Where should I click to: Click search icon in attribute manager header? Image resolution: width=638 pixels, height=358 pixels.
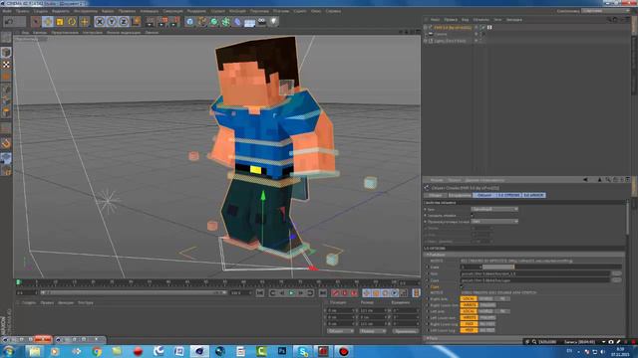click(608, 179)
